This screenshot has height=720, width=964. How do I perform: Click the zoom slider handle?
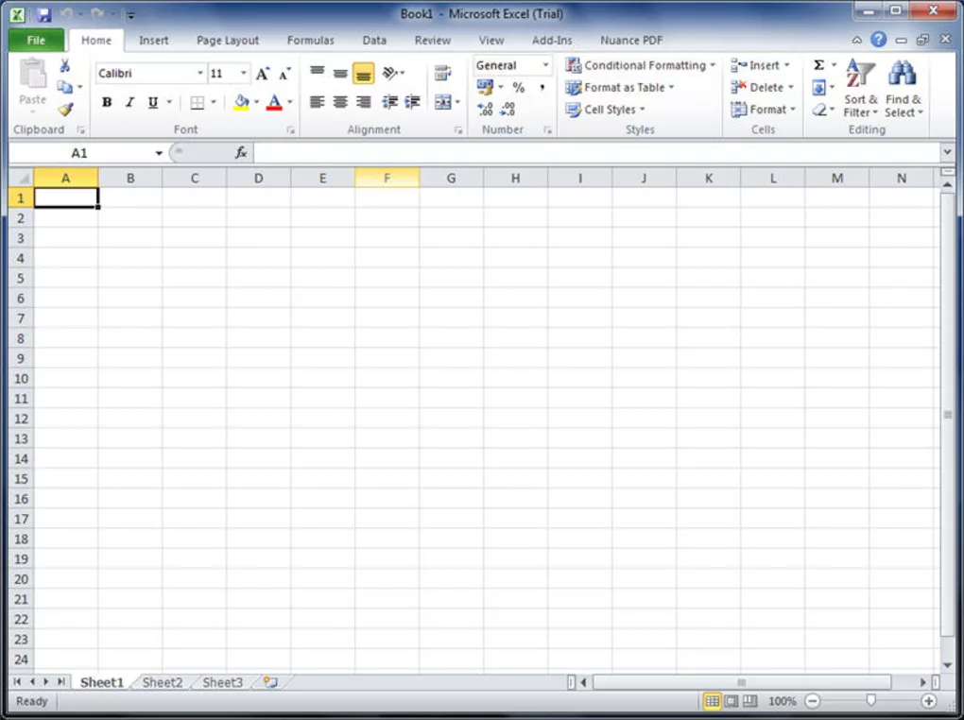[870, 700]
